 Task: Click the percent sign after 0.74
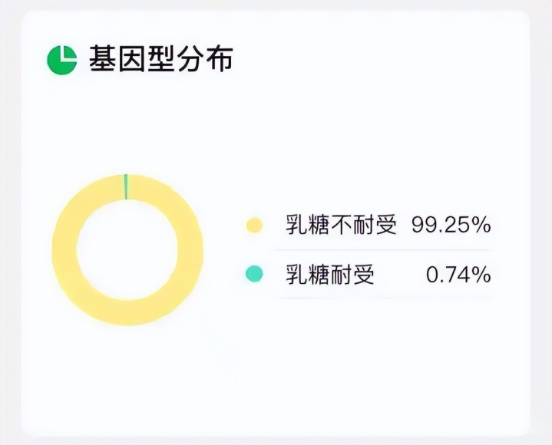481,274
